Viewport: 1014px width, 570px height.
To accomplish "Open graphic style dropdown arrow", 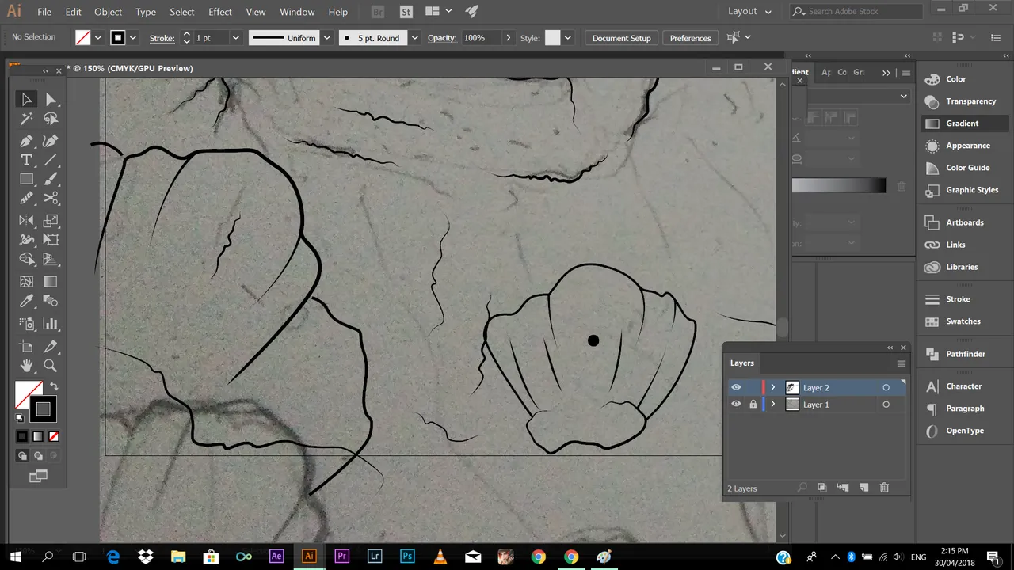I will click(x=568, y=38).
